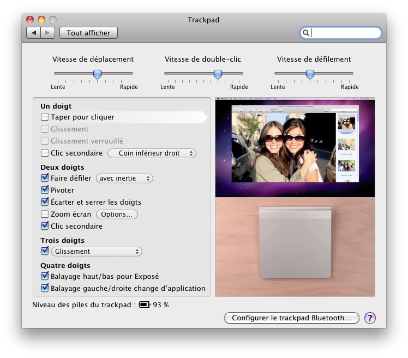Open the purple help question mark
408x358 pixels.
370,318
